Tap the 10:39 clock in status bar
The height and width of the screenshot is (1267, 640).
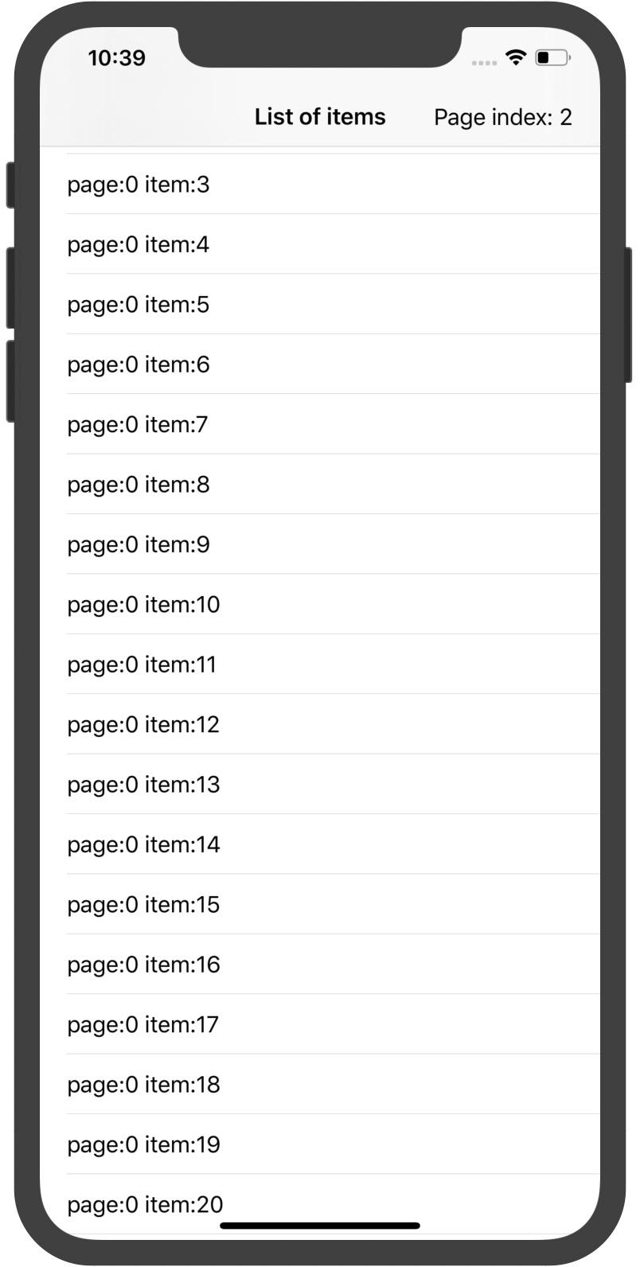click(117, 58)
